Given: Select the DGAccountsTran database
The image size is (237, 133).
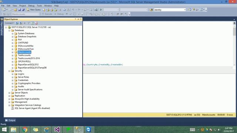Looking at the screenshot, I should click(x=26, y=49).
